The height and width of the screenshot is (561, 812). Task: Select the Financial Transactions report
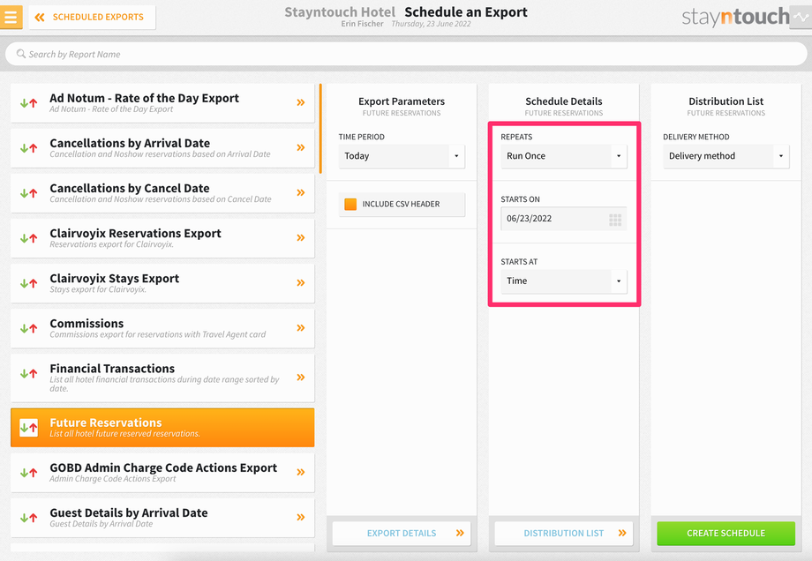162,378
